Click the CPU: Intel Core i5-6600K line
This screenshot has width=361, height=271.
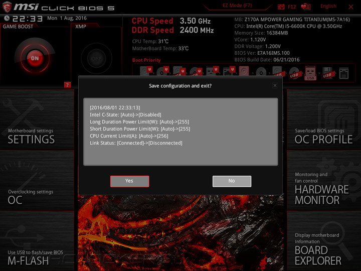(x=288, y=26)
